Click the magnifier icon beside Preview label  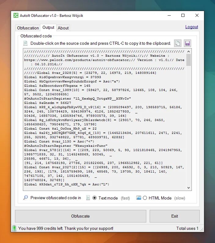point(26,198)
